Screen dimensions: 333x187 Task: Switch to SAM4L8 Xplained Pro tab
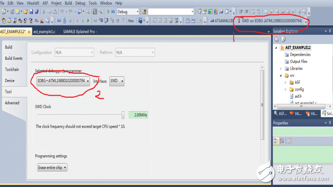point(80,32)
